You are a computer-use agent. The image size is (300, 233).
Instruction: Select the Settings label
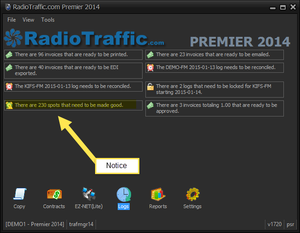click(x=192, y=206)
